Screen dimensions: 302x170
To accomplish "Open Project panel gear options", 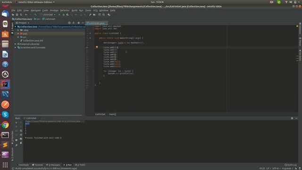I will click(79, 23).
